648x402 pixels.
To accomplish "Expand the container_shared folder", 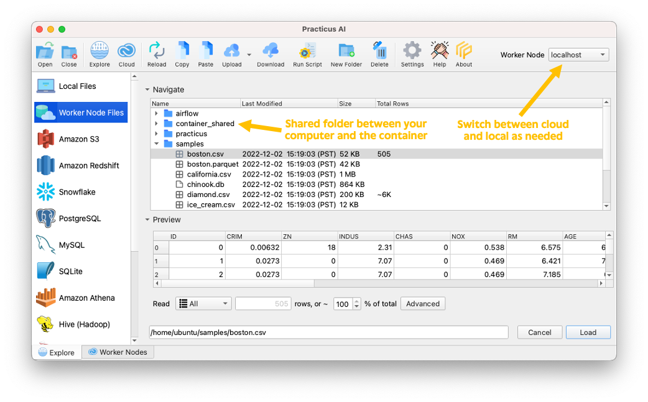I will click(157, 124).
